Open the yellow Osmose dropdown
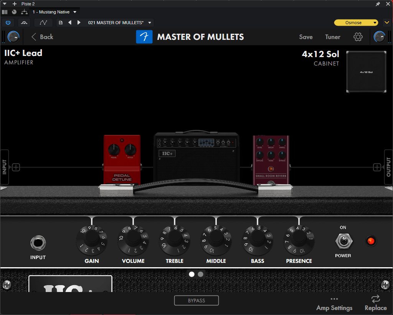The image size is (393, 315). (355, 22)
